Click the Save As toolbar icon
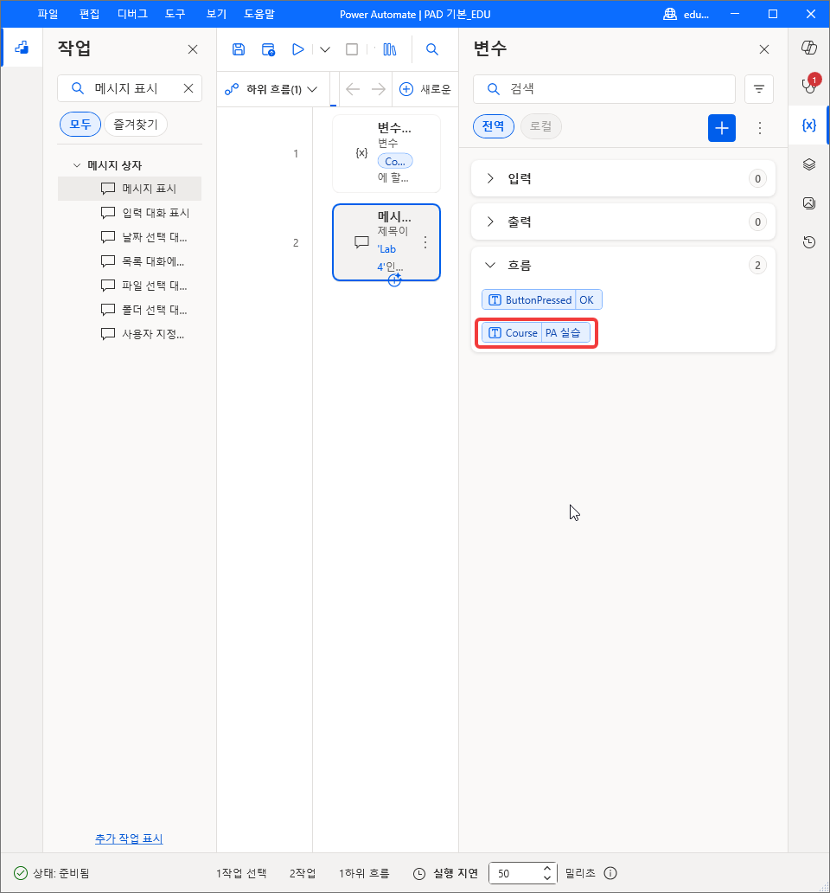This screenshot has width=830, height=893. [x=268, y=49]
